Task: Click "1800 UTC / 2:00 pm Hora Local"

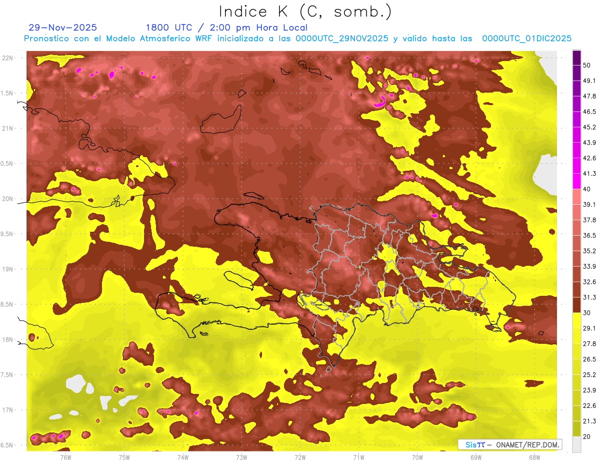Action: pos(226,28)
